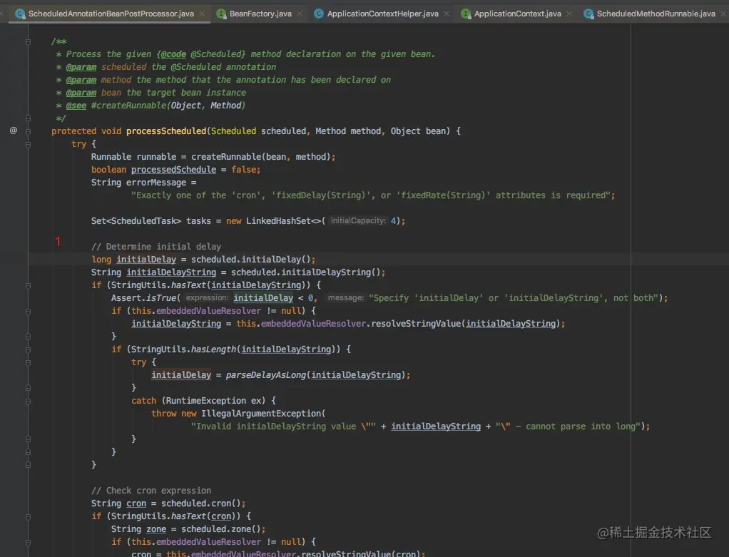
Task: Click the 'message:' parameter hint
Action: [346, 298]
